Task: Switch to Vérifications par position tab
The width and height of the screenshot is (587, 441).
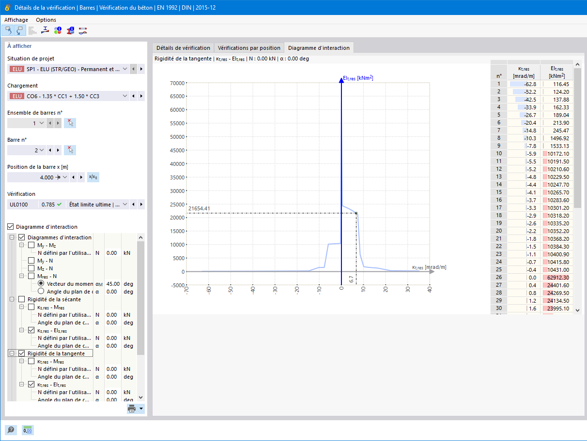Action: (x=249, y=48)
